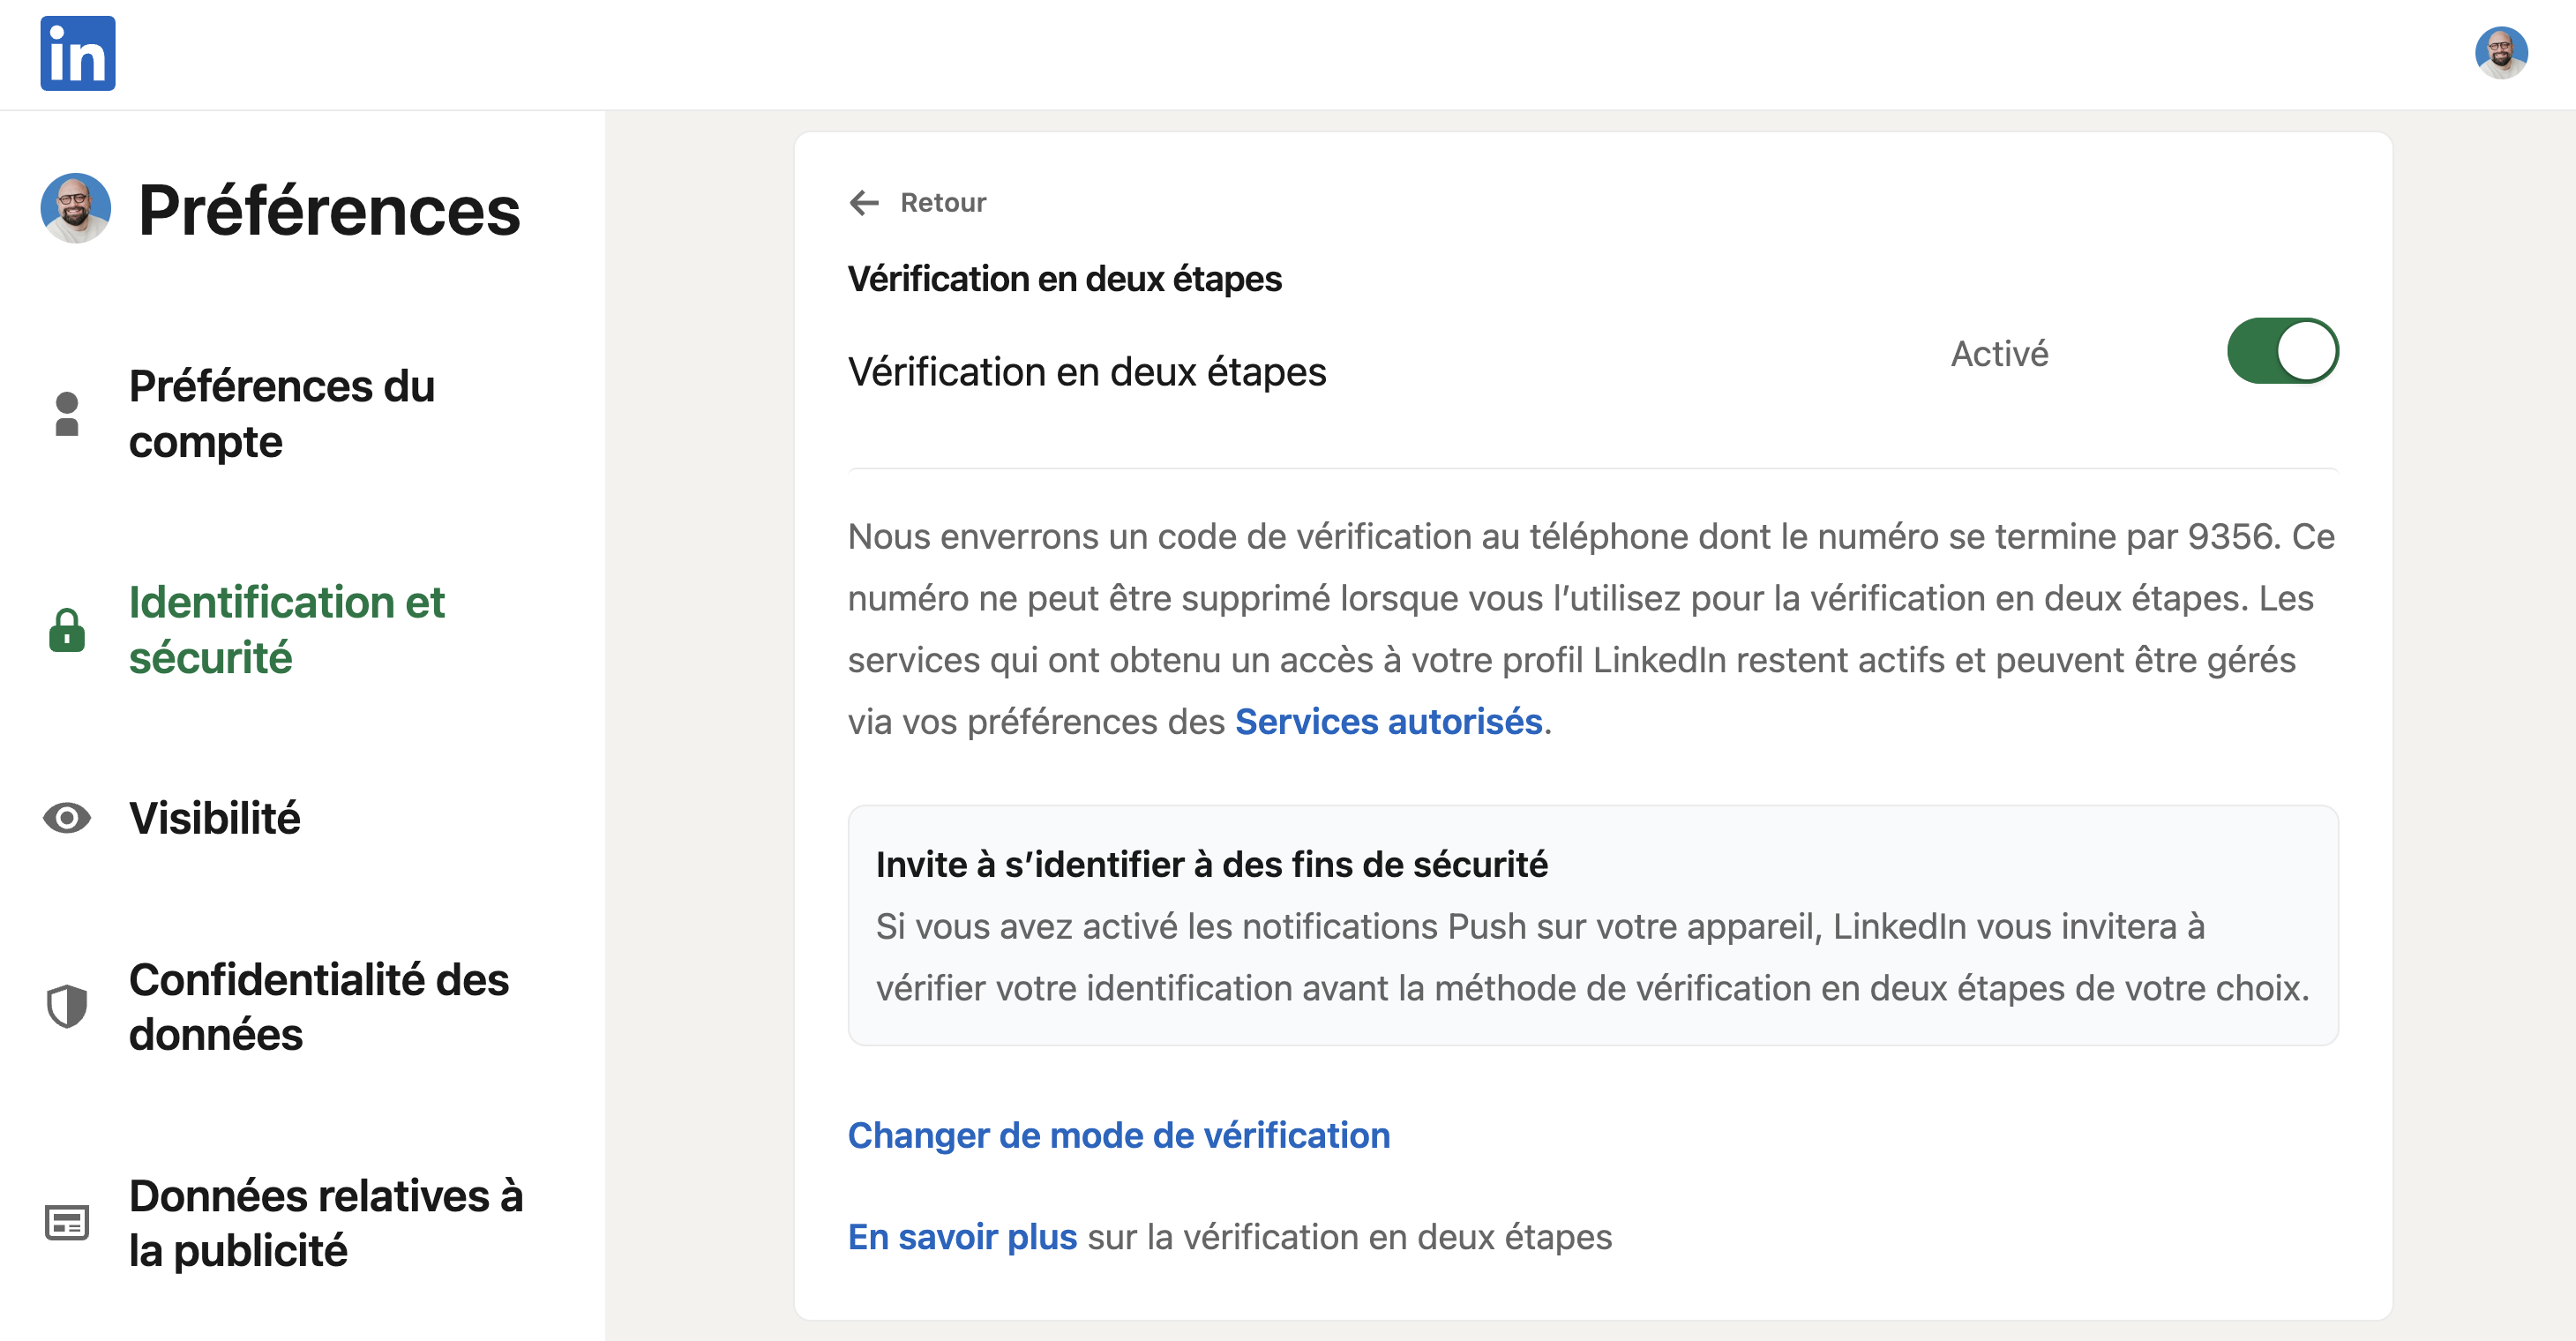Click the LinkedIn logo icon
The image size is (2576, 1341).
point(77,53)
